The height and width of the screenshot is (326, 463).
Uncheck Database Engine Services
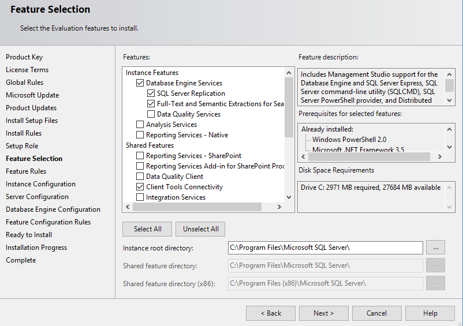[140, 83]
